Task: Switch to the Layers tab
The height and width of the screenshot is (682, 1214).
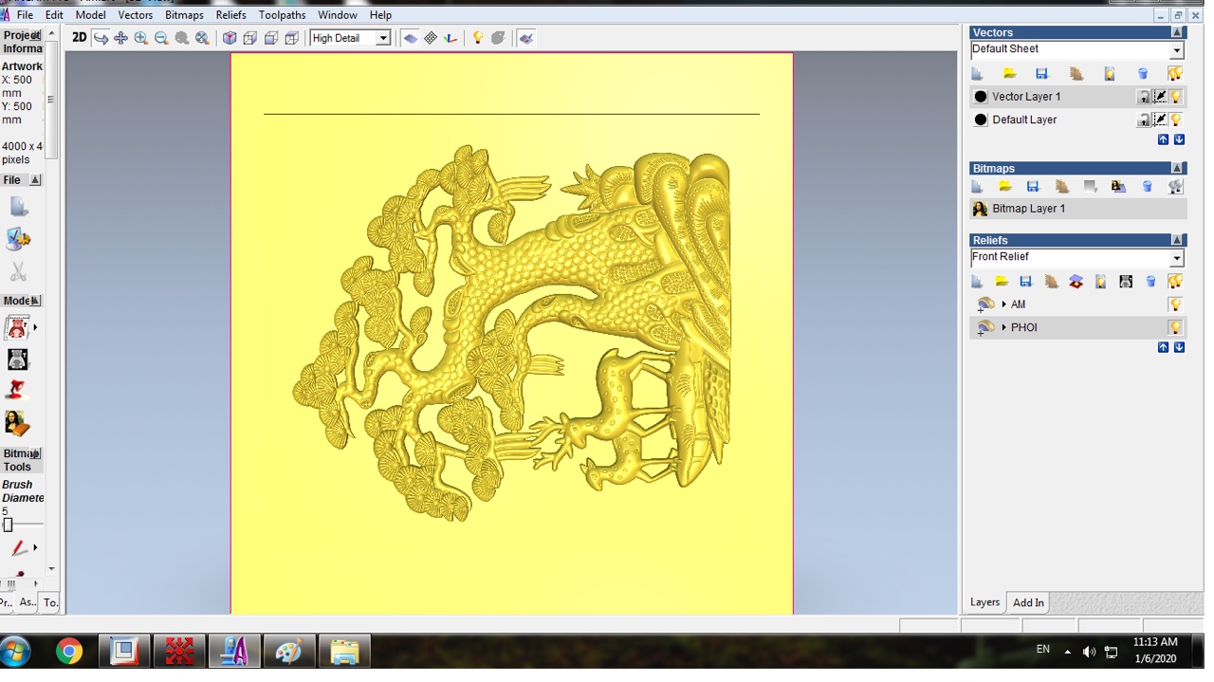Action: point(984,602)
